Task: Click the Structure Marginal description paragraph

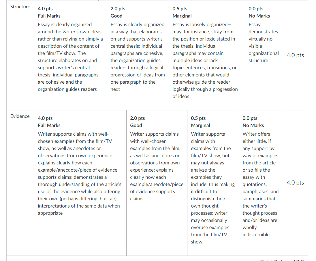Action: tap(205, 60)
